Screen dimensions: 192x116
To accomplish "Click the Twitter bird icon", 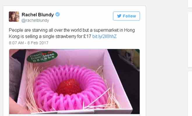I will 119,16.
